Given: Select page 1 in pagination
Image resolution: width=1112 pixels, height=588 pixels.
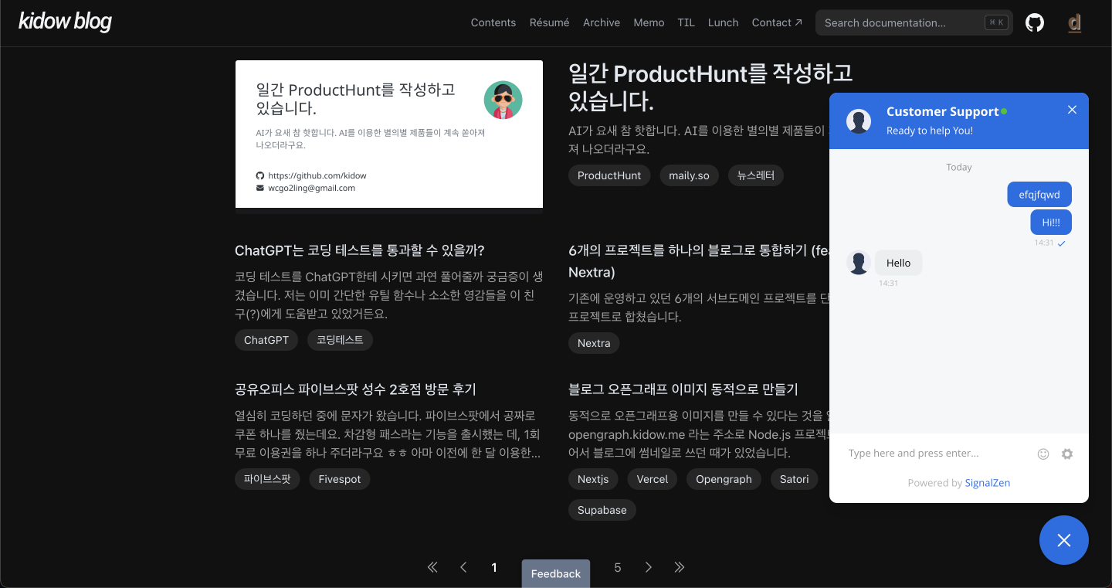Looking at the screenshot, I should [494, 567].
